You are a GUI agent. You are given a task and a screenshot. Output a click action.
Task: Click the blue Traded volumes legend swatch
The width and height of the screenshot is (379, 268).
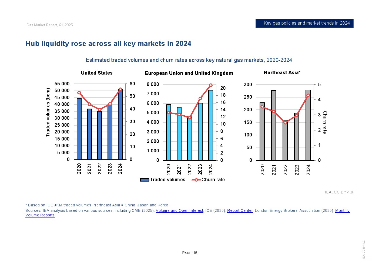145,180
